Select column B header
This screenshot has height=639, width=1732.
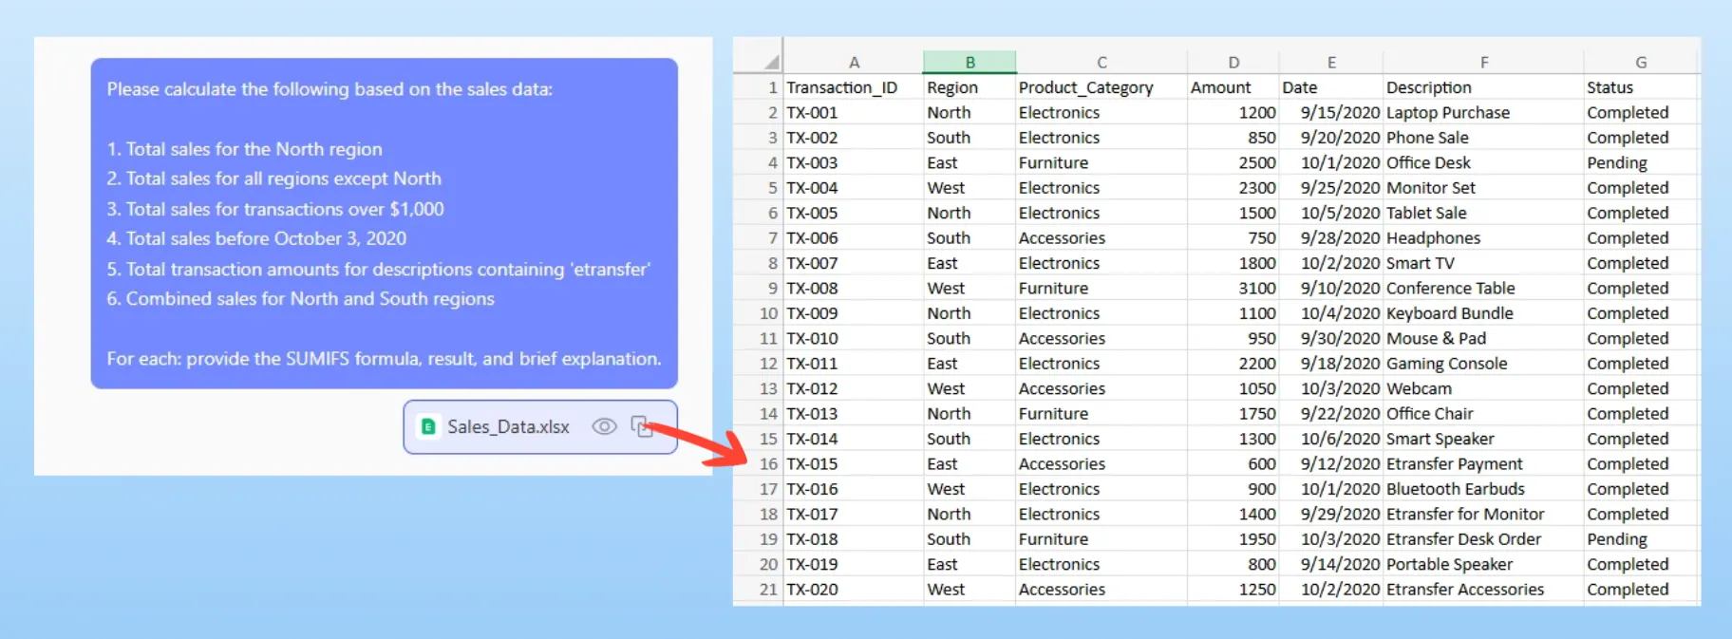pyautogui.click(x=970, y=63)
